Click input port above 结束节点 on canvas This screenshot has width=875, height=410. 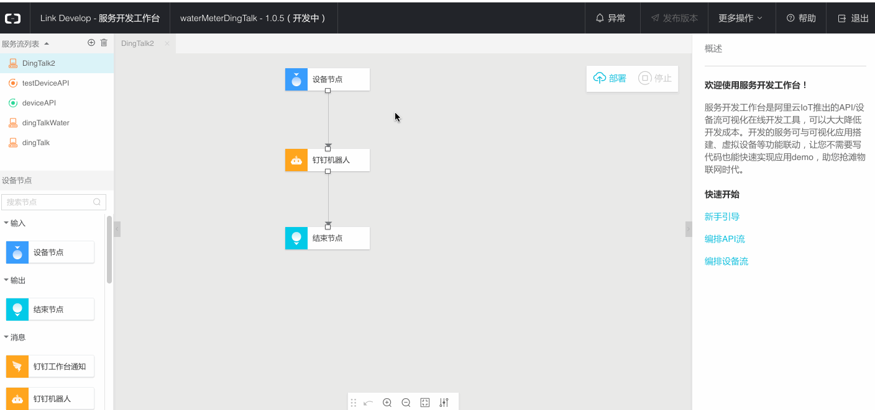[x=328, y=227]
